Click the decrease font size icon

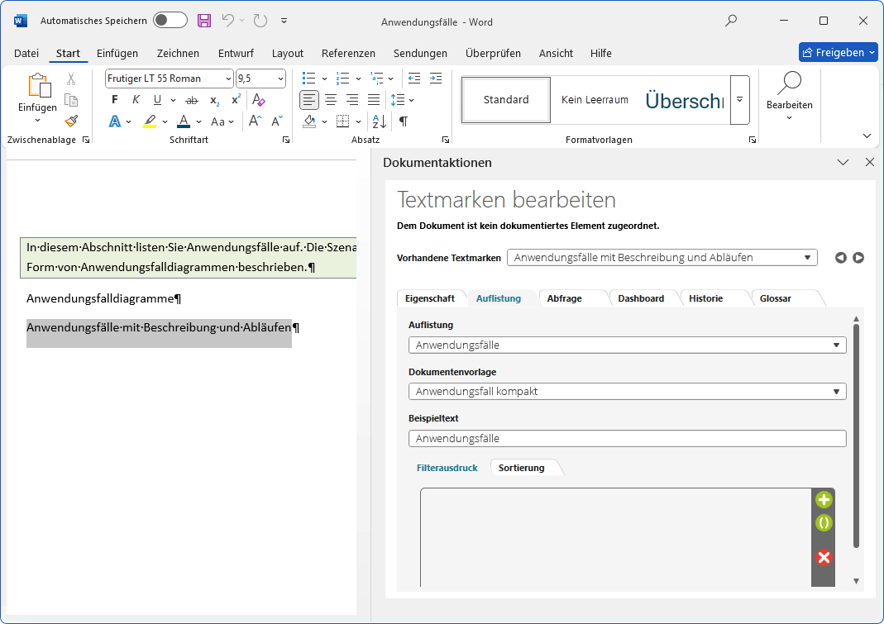click(277, 121)
